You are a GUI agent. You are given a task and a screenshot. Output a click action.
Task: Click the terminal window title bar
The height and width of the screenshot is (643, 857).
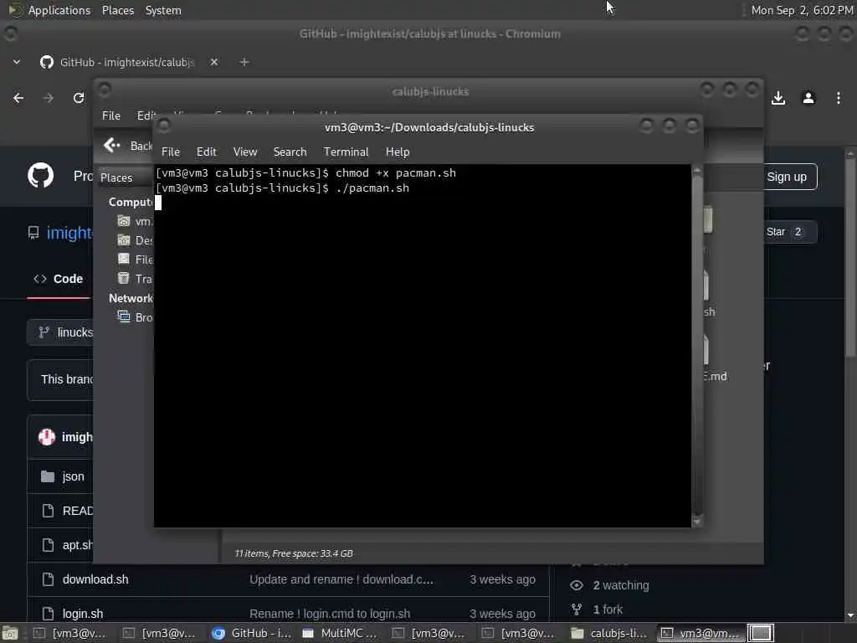tap(429, 127)
